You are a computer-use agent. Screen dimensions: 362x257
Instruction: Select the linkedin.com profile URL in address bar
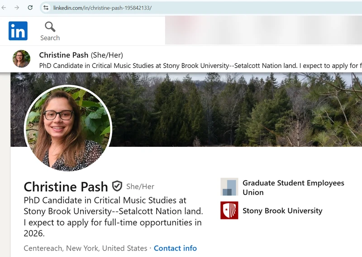coord(102,8)
